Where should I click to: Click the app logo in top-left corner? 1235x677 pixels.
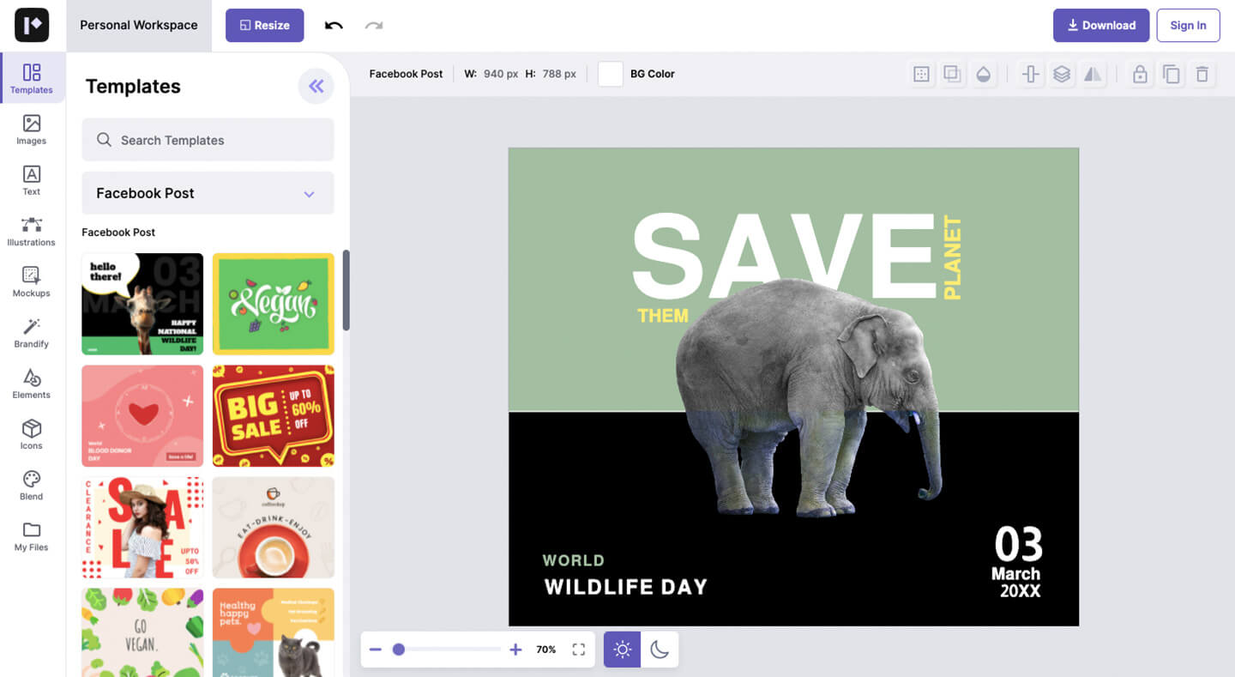[32, 25]
